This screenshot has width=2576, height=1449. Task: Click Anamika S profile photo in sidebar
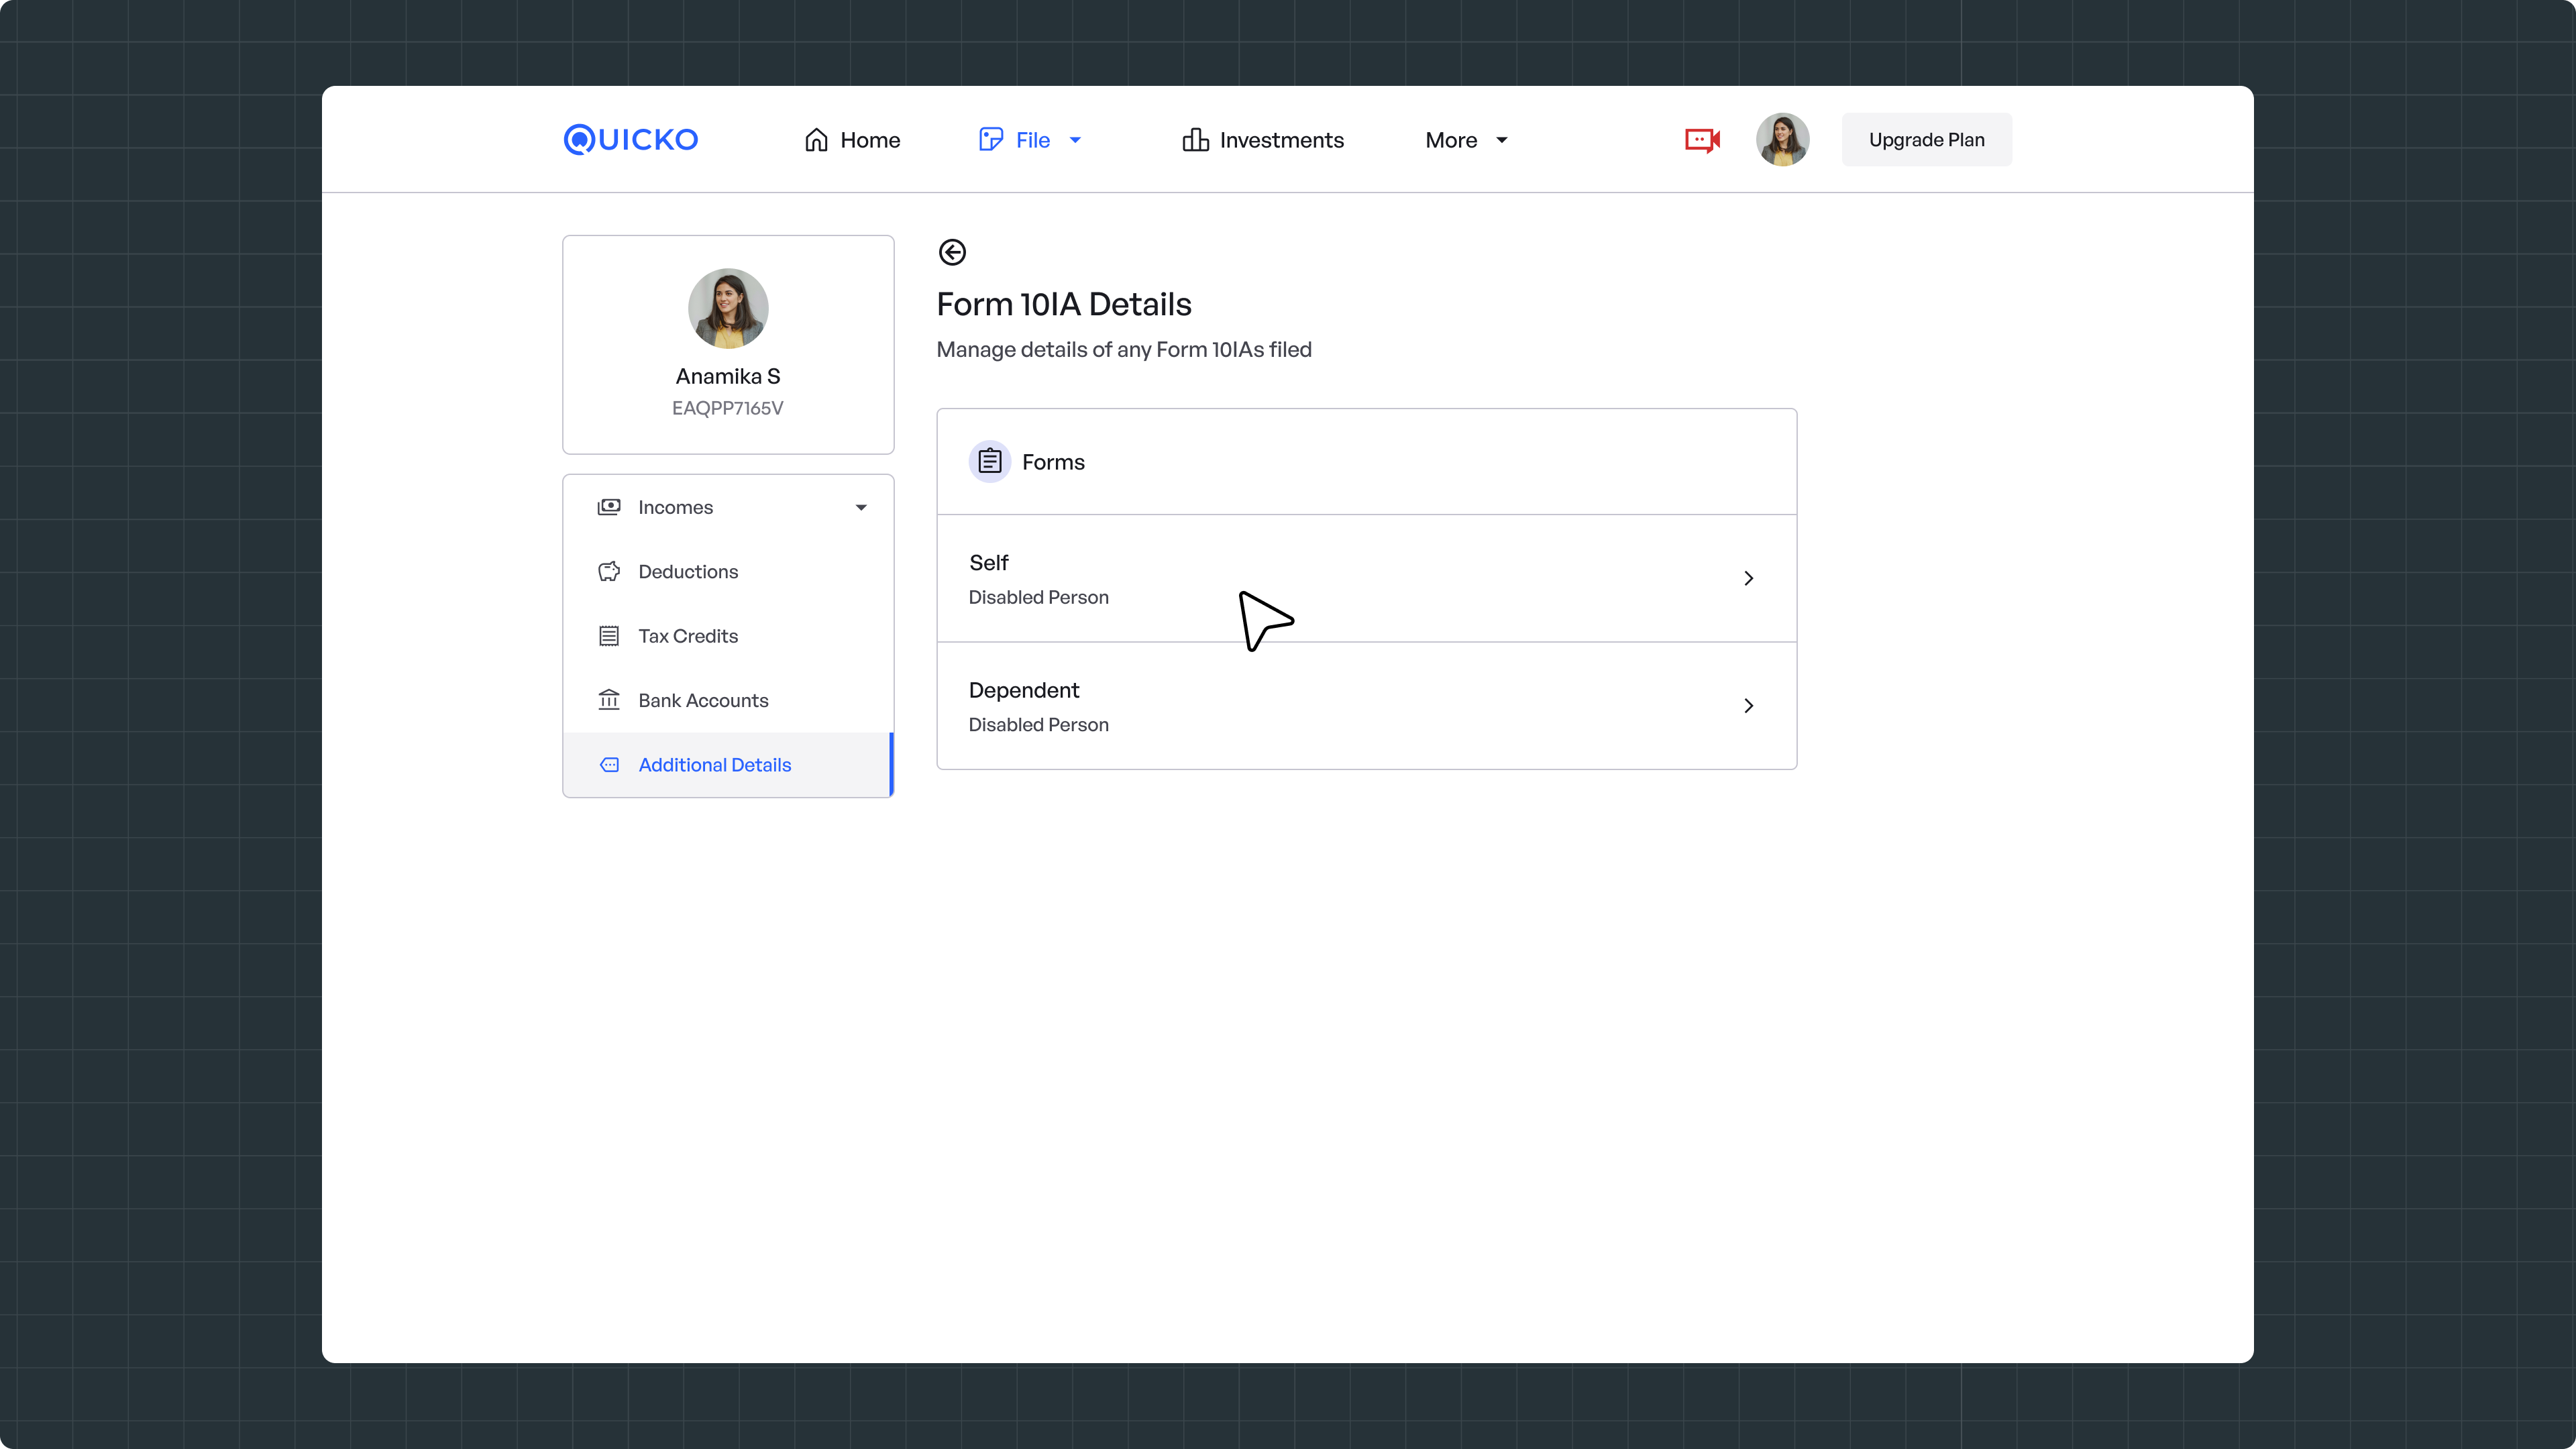728,308
